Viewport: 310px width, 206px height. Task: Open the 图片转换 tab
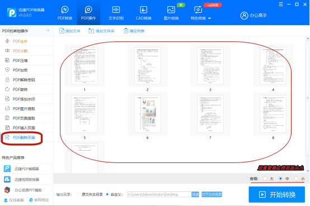click(171, 13)
